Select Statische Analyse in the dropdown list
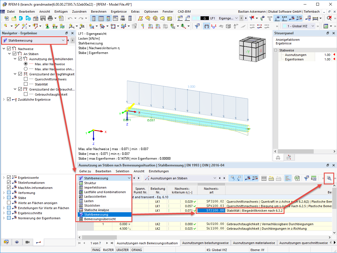Screen dimensions: 337x253 point(104,210)
